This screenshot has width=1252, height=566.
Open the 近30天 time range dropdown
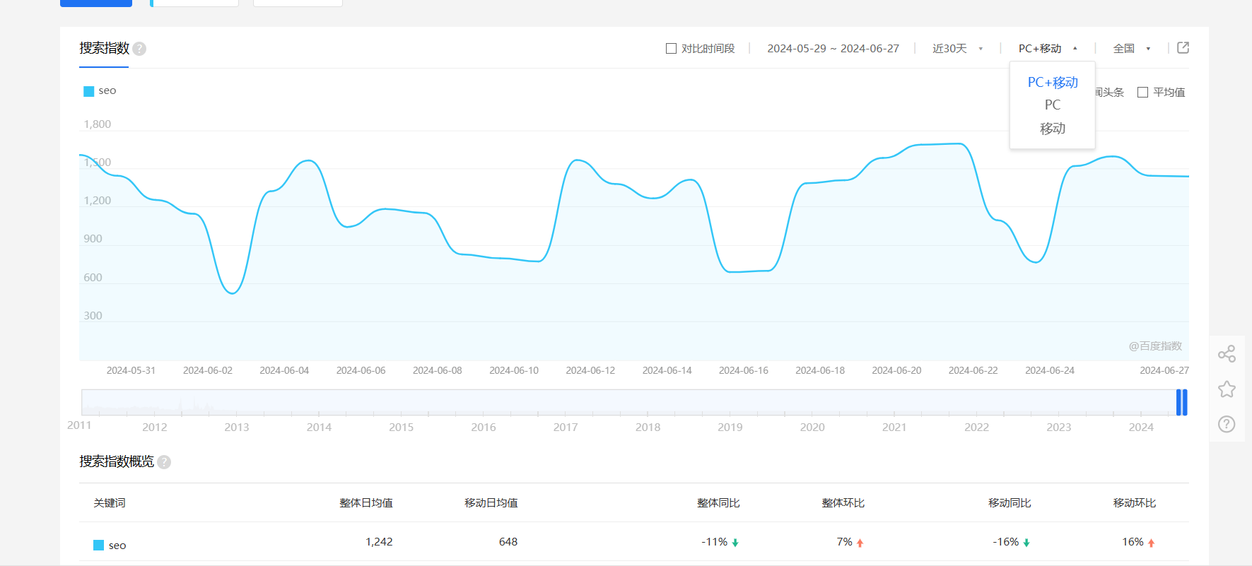(957, 49)
